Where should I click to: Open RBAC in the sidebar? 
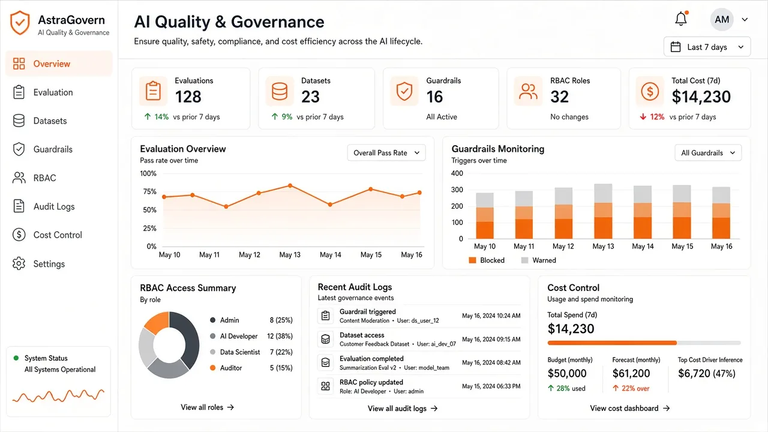[59, 178]
